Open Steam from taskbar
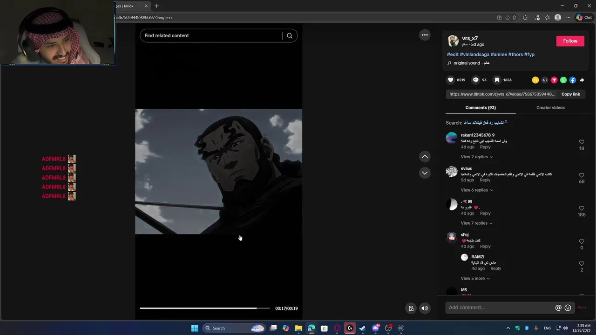This screenshot has width=596, height=335. [x=363, y=328]
